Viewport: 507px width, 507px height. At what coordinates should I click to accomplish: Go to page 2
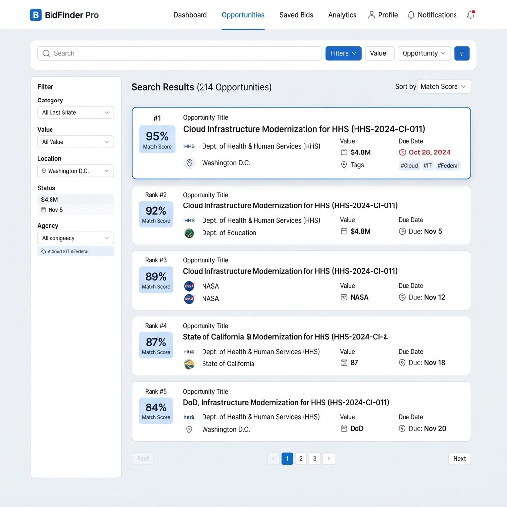(x=301, y=459)
